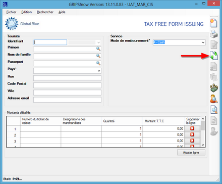Open the Aide menu
Viewport: 222px width, 184px height.
[x=62, y=12]
